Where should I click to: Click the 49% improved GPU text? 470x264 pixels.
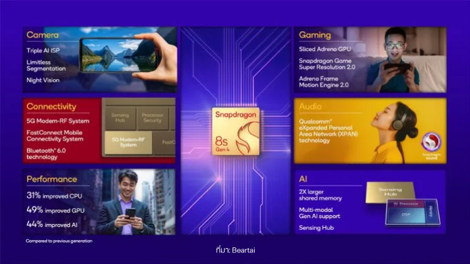coord(56,210)
